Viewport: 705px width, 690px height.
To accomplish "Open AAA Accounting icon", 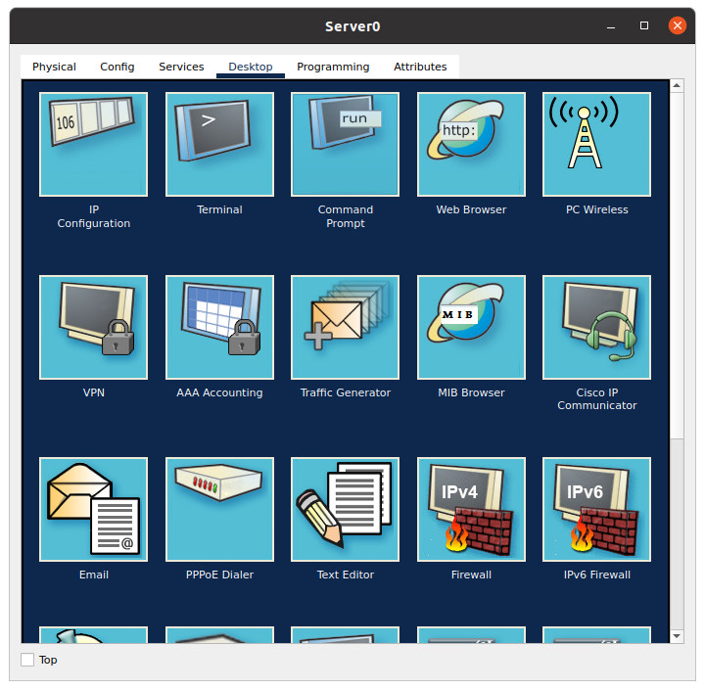I will coord(219,327).
